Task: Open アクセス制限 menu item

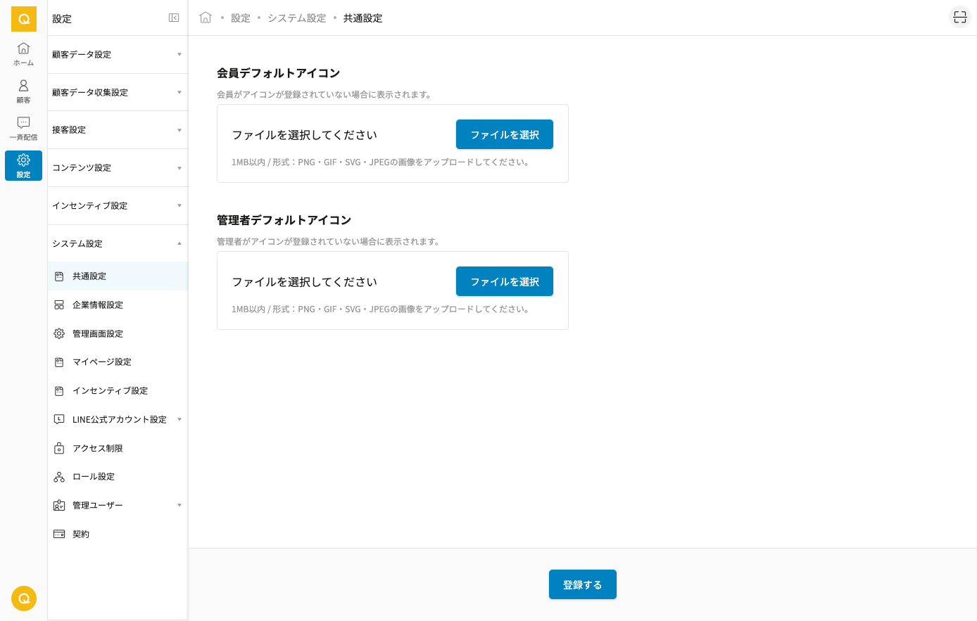Action: click(98, 449)
